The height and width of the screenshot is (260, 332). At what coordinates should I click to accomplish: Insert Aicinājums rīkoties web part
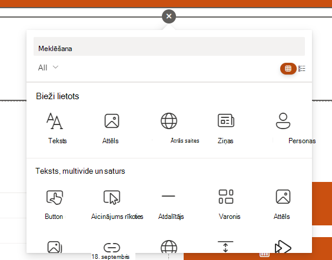click(112, 204)
